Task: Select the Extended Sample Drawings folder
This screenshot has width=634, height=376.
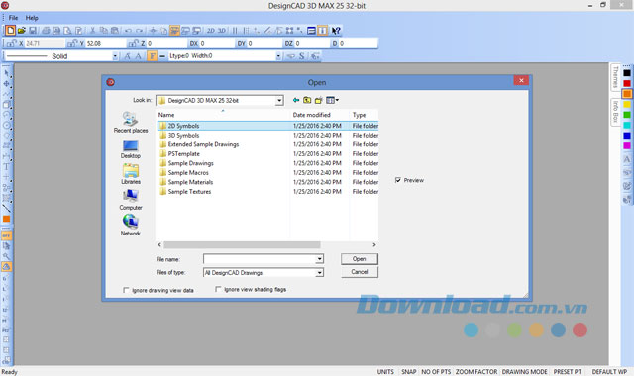Action: click(203, 144)
